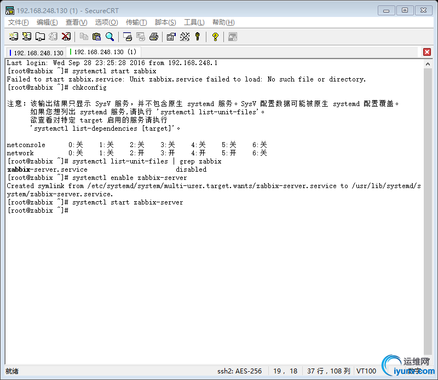Maximize the SecureCRT window
This screenshot has height=380, width=438.
(x=405, y=10)
